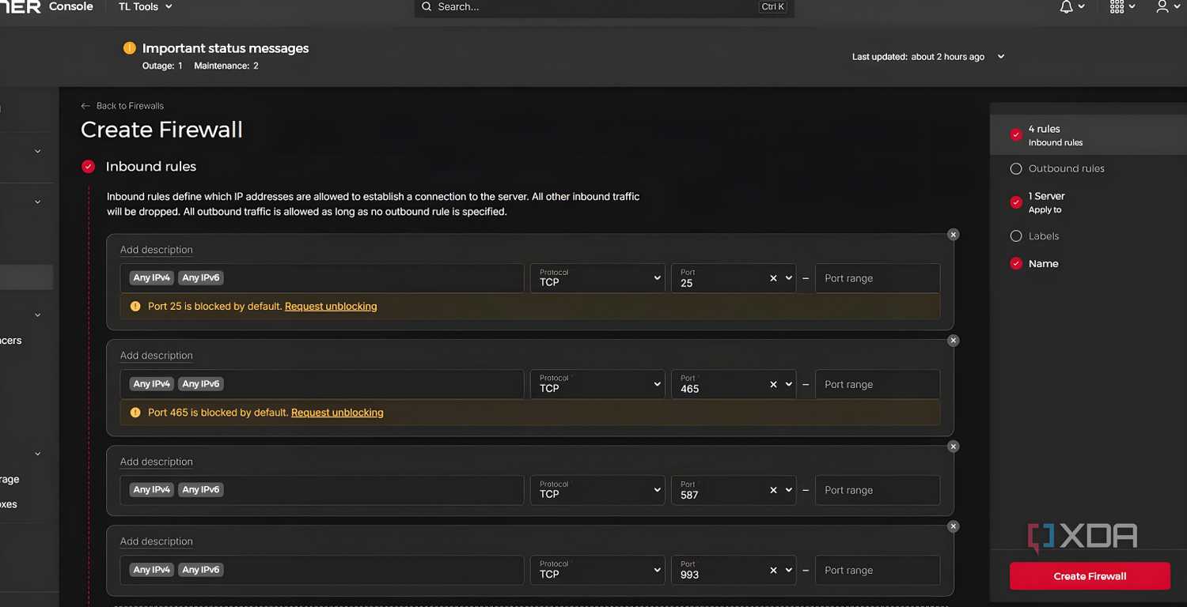Clear the port 587 value
Viewport: 1187px width, 607px height.
[773, 490]
